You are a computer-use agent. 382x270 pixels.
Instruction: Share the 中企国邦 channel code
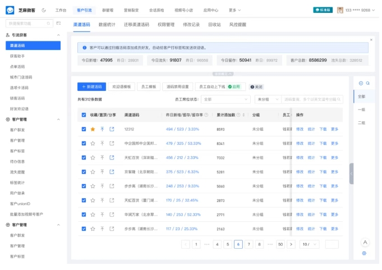click(x=112, y=144)
